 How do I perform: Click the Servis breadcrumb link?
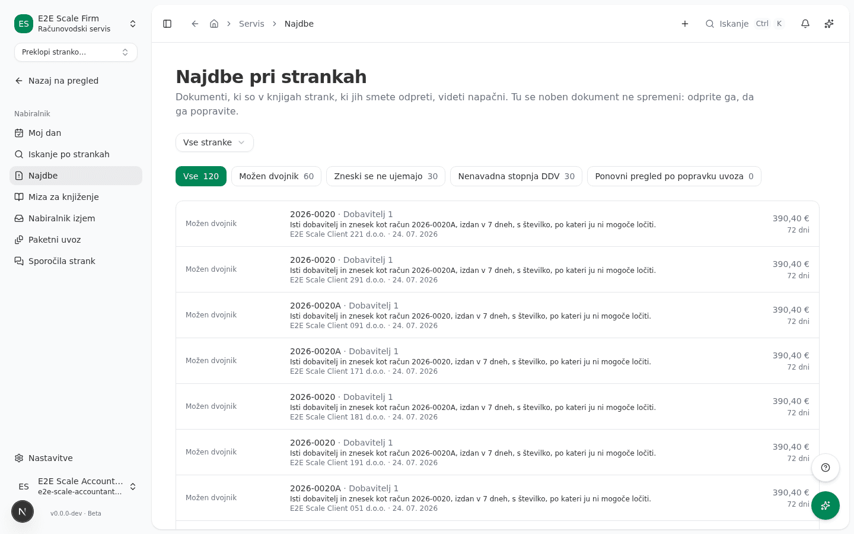click(x=251, y=24)
